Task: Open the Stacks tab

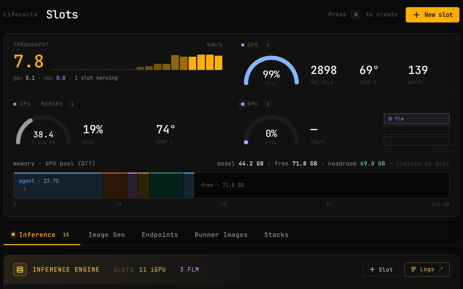Action: [x=276, y=235]
